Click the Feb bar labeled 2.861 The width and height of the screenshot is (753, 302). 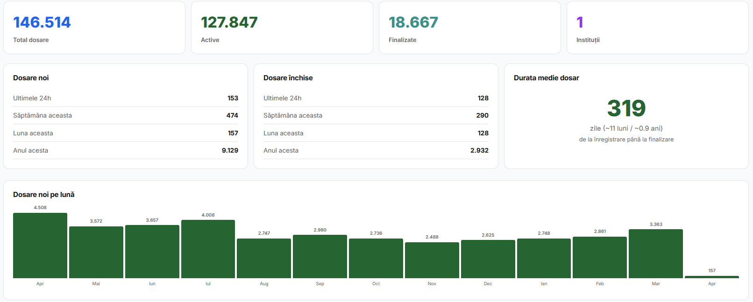tap(600, 258)
